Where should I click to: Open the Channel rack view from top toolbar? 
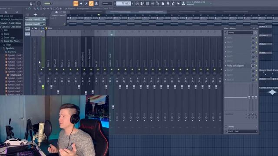pyautogui.click(x=147, y=3)
